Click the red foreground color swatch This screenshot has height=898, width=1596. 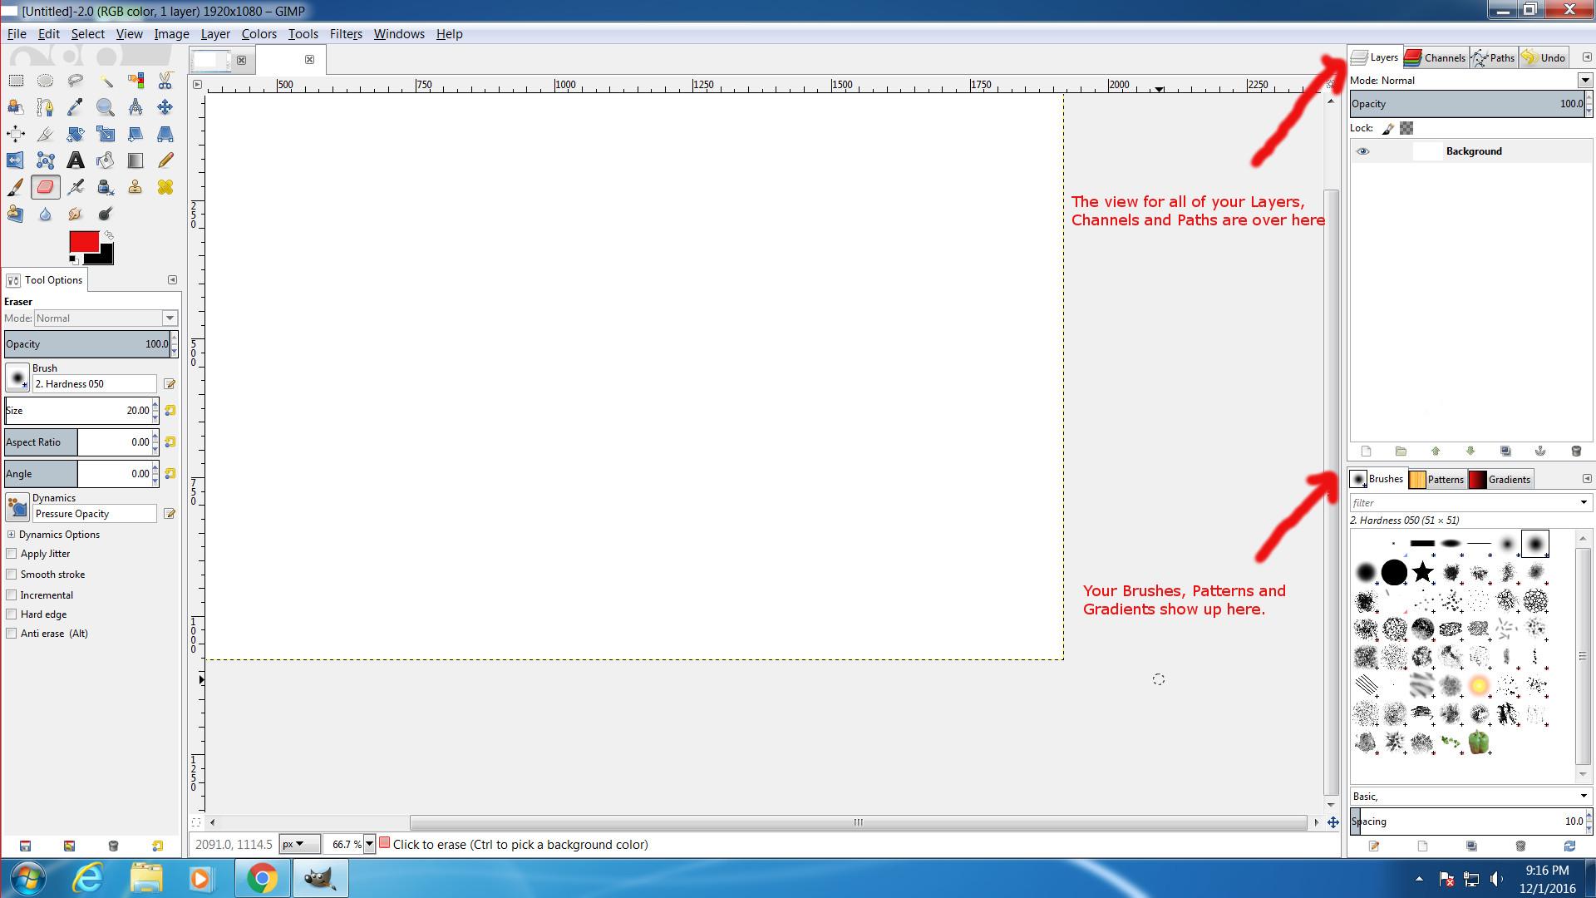[82, 241]
